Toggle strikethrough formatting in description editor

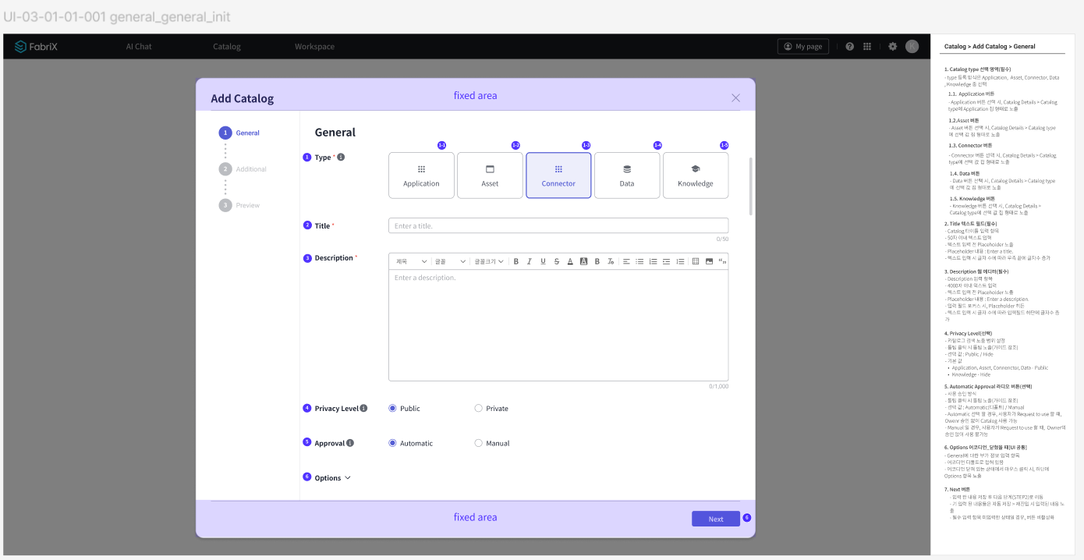point(556,261)
